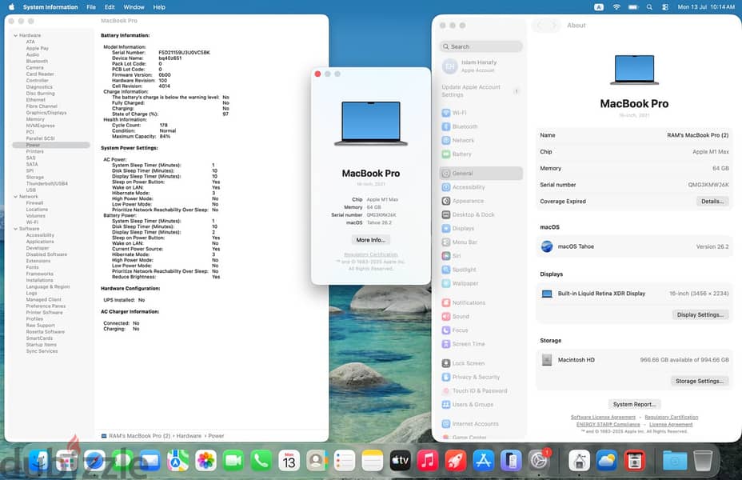Image resolution: width=742 pixels, height=480 pixels.
Task: Open the Edit menu
Action: click(110, 7)
